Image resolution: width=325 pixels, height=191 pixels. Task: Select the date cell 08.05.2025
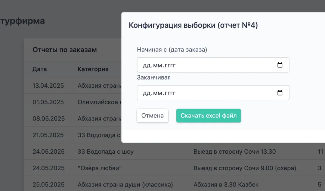(x=48, y=118)
